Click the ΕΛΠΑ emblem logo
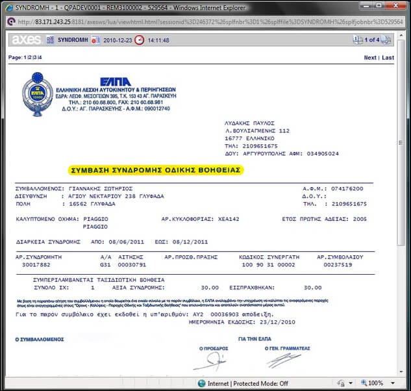411x391 pixels. [37, 94]
